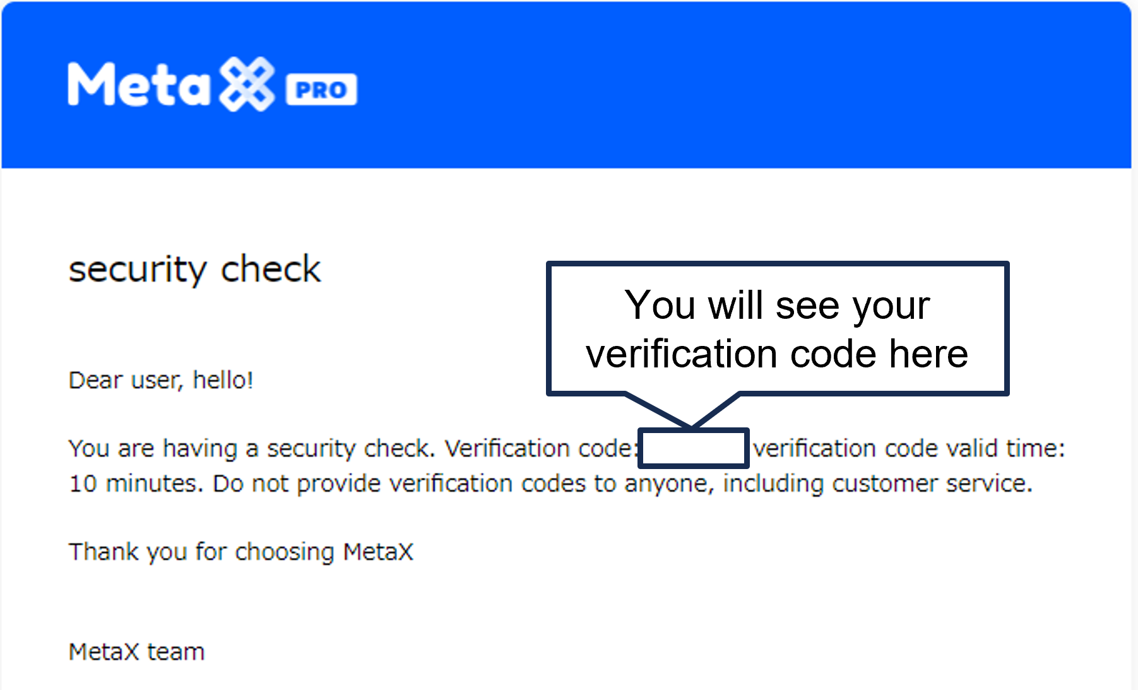
Task: Select the "security check" heading
Action: (x=194, y=270)
